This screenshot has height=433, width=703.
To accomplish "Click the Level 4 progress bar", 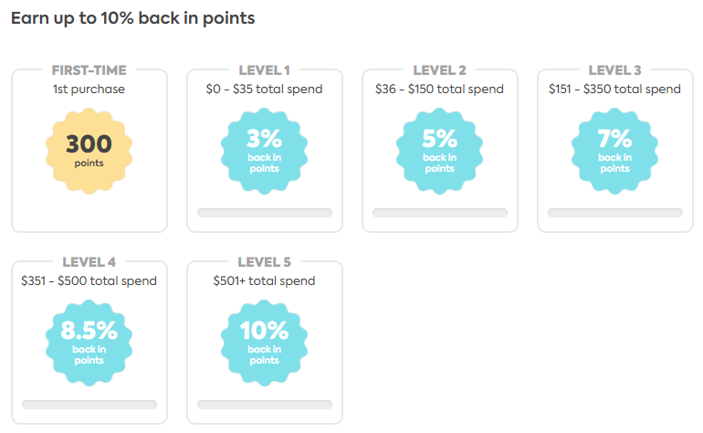I will [x=89, y=405].
